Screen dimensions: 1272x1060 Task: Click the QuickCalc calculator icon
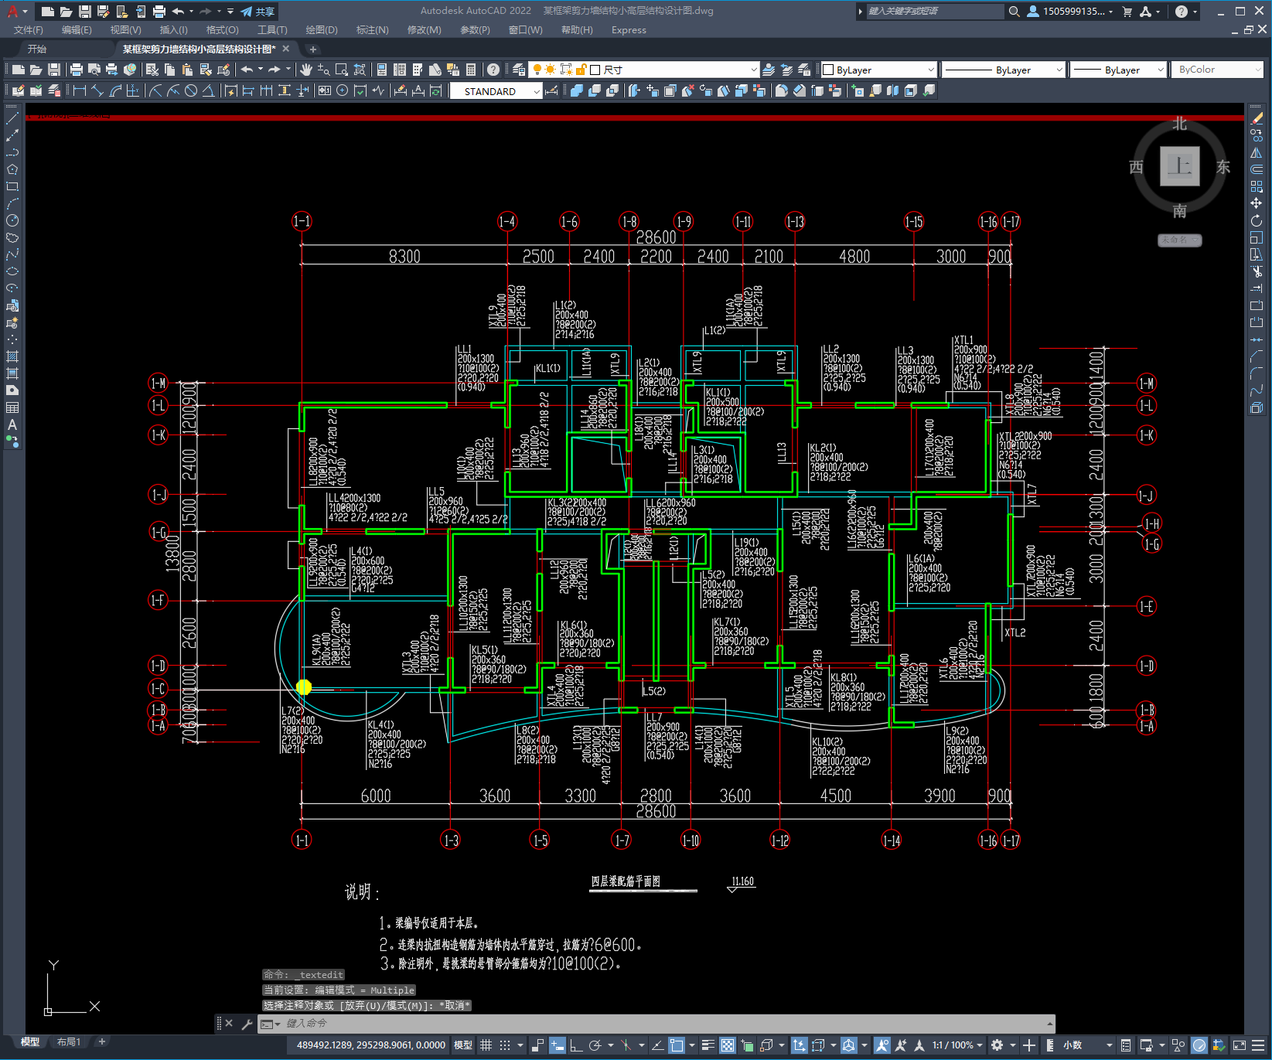(x=471, y=70)
